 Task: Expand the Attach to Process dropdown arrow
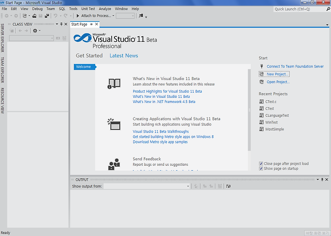click(x=113, y=16)
